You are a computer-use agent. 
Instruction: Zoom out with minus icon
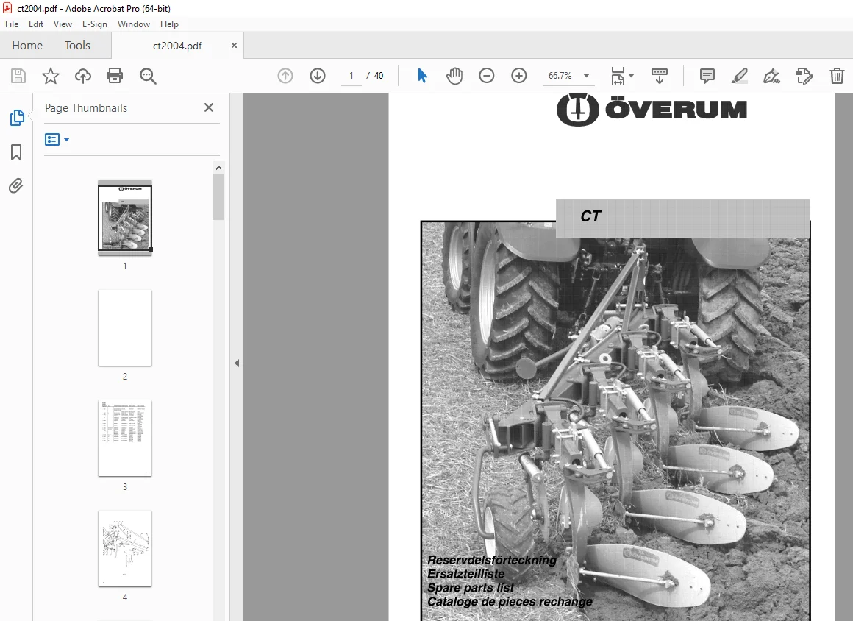486,76
